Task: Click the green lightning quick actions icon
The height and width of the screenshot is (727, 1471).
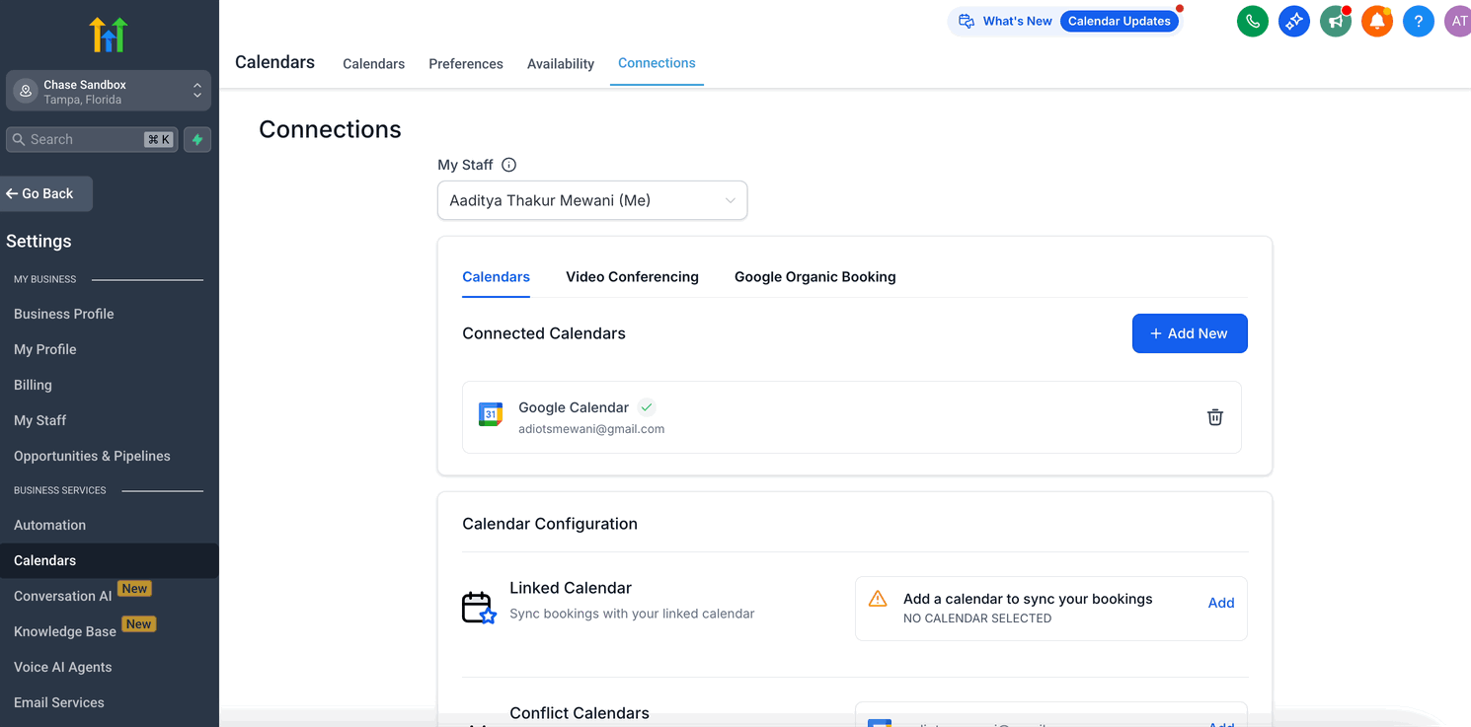Action: pyautogui.click(x=197, y=140)
